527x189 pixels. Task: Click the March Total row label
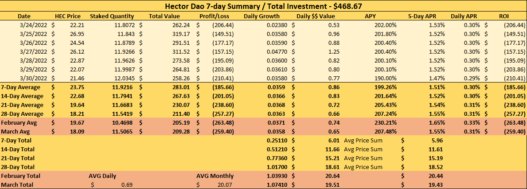click(17, 185)
